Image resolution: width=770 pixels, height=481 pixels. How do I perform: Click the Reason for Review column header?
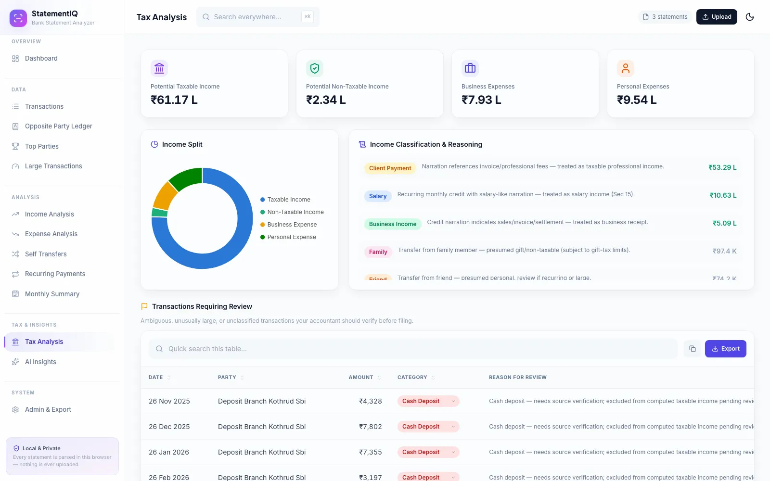518,378
